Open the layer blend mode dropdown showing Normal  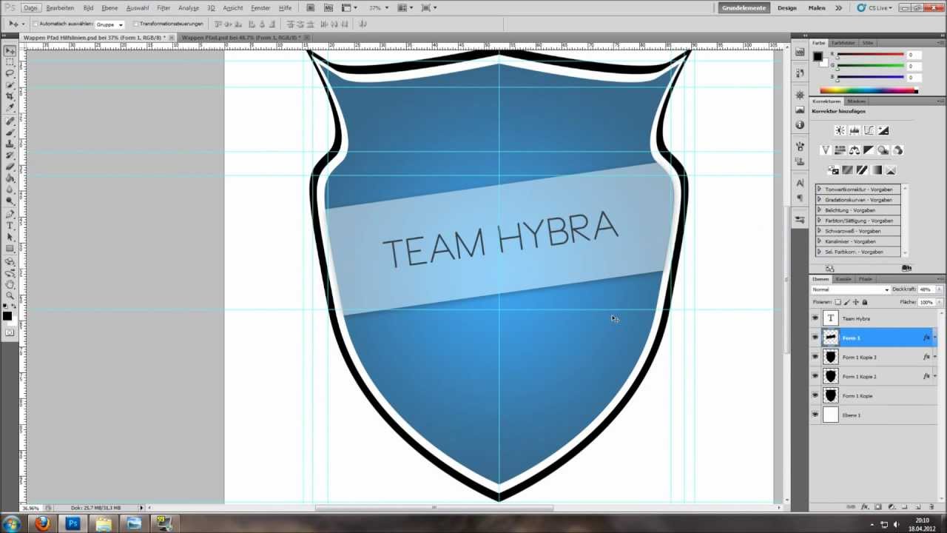point(850,289)
